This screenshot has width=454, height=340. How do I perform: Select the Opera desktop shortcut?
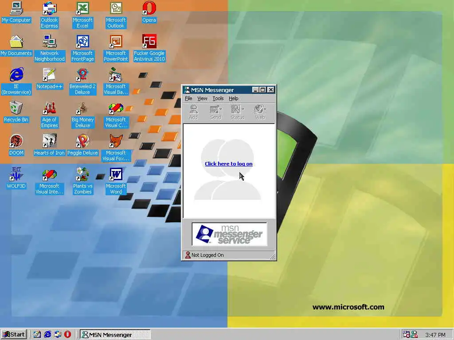pos(149,12)
